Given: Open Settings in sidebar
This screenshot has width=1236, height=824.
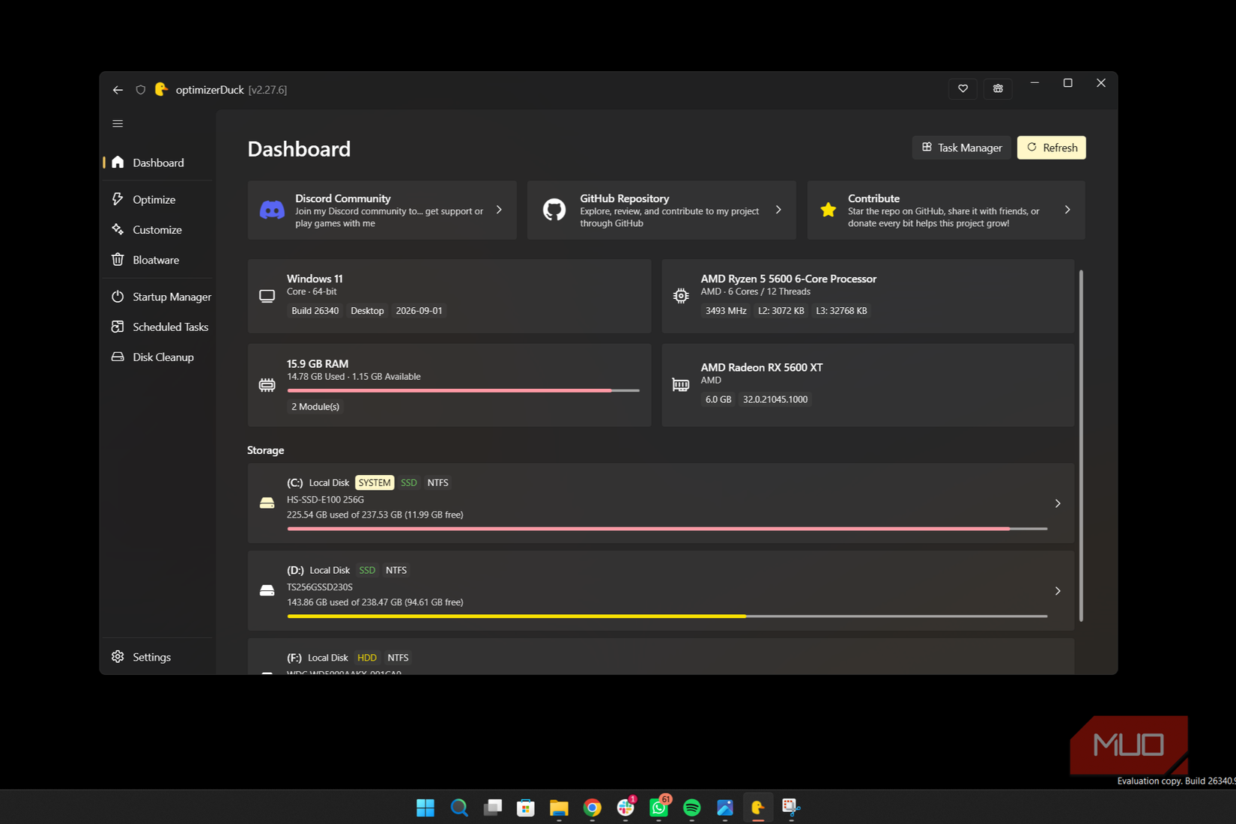Looking at the screenshot, I should [158, 657].
